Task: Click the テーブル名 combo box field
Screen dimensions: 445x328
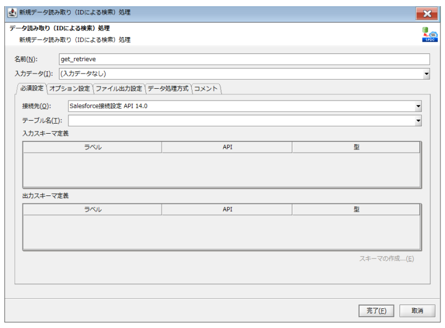Action: click(245, 121)
